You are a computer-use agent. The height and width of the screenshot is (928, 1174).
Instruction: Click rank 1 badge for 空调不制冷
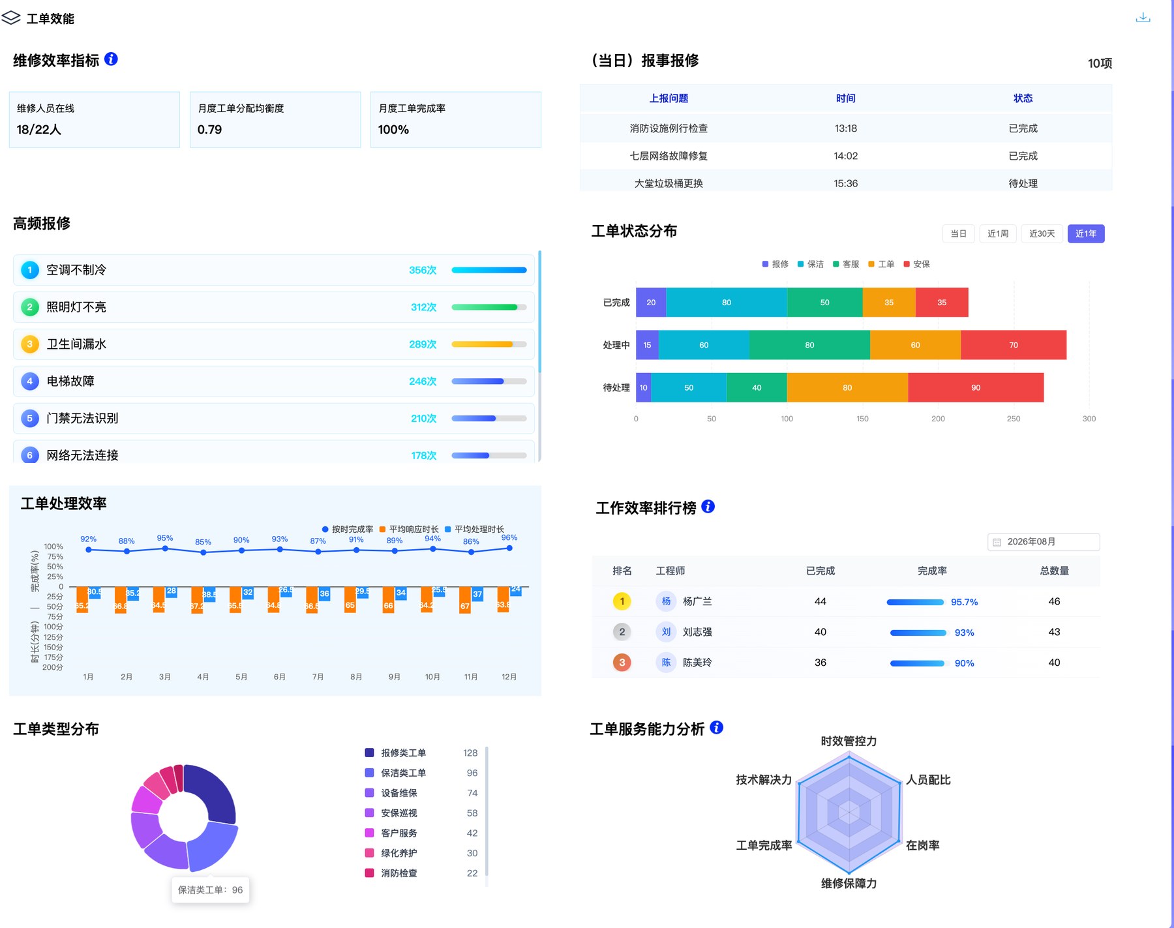(29, 270)
